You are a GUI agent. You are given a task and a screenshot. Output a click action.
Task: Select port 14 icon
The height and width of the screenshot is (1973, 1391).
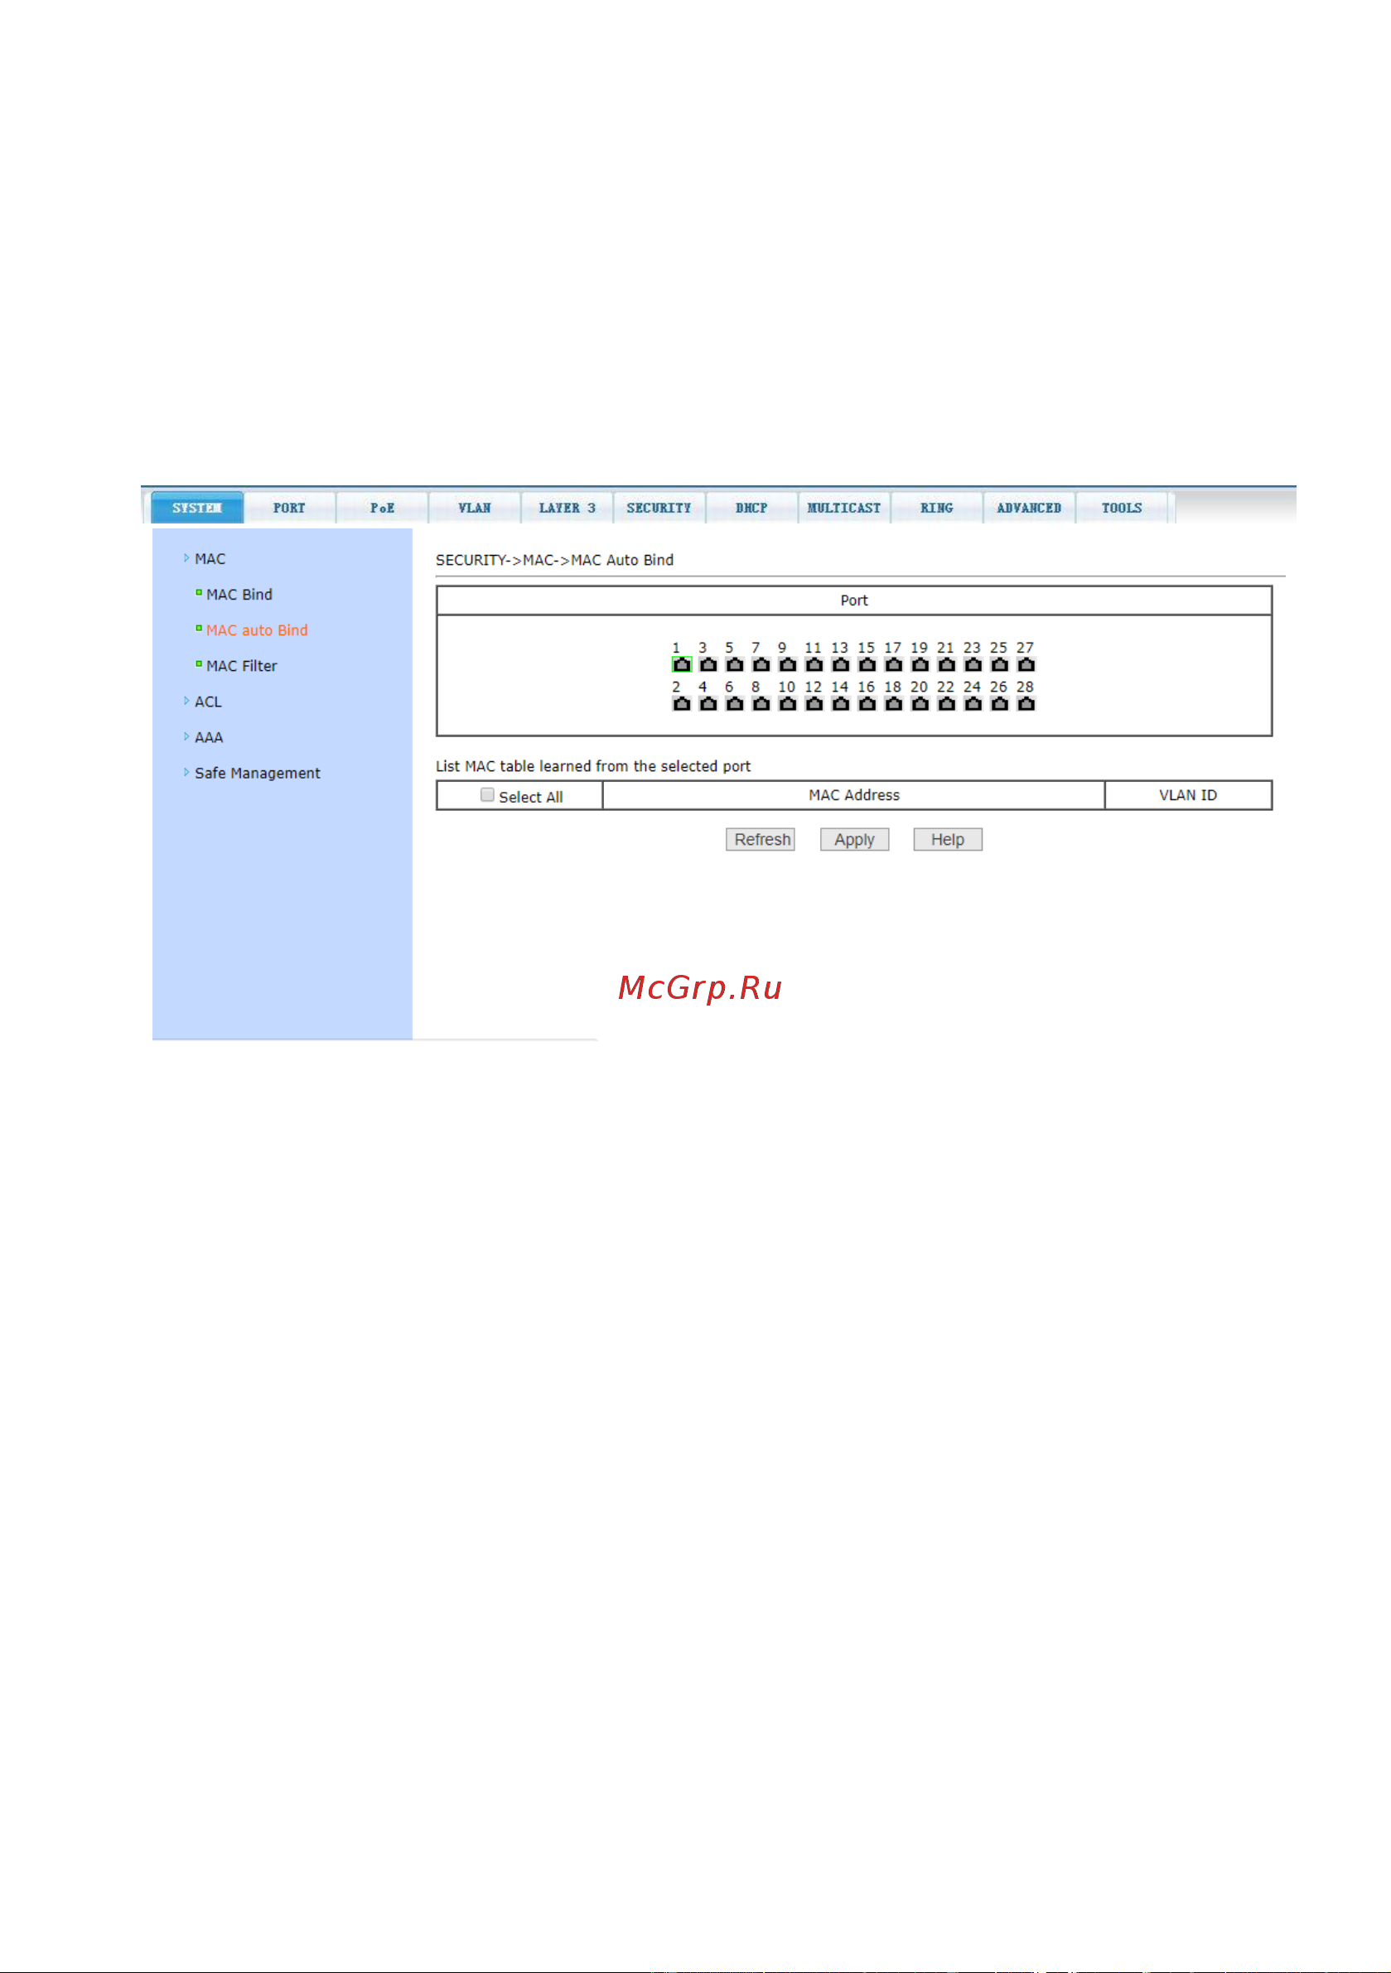point(842,704)
